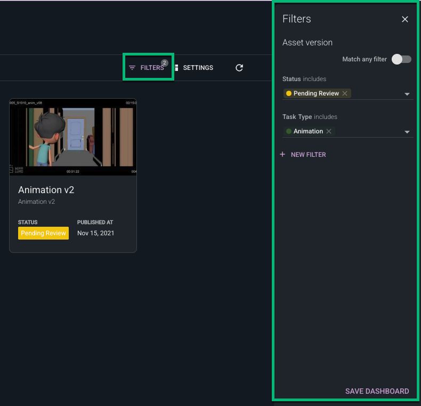Screen dimensions: 421x406
Task: Click the yellow Pending Review status badge
Action: click(x=43, y=233)
